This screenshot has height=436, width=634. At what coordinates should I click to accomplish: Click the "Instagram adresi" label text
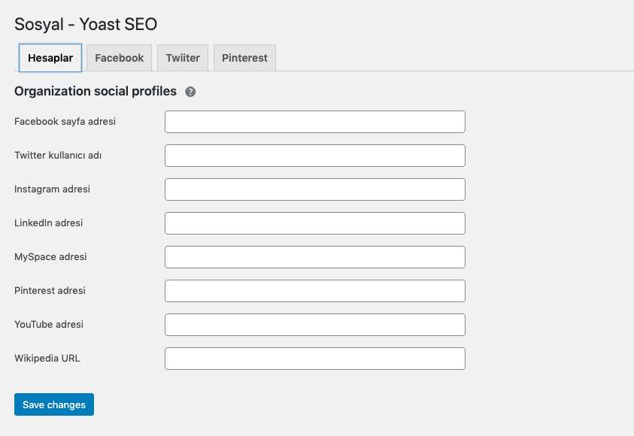coord(52,189)
